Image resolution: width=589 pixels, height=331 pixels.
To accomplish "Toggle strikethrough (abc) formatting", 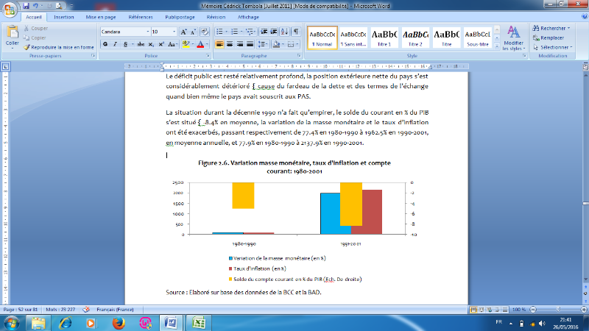I will pos(141,44).
